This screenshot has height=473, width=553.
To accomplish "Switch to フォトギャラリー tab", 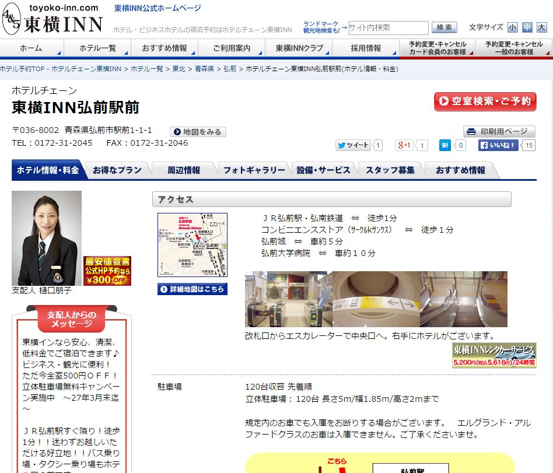I will [254, 170].
